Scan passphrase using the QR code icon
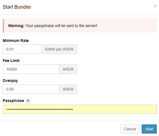The image size is (159, 136). [x=28, y=101]
